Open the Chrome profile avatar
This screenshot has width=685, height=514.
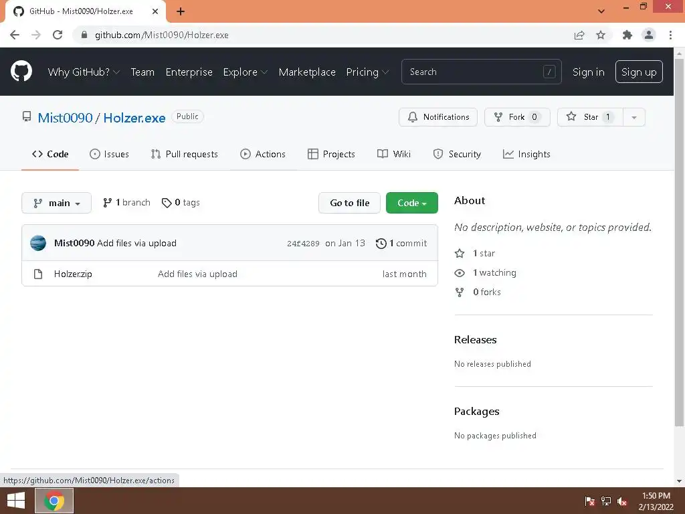[649, 35]
